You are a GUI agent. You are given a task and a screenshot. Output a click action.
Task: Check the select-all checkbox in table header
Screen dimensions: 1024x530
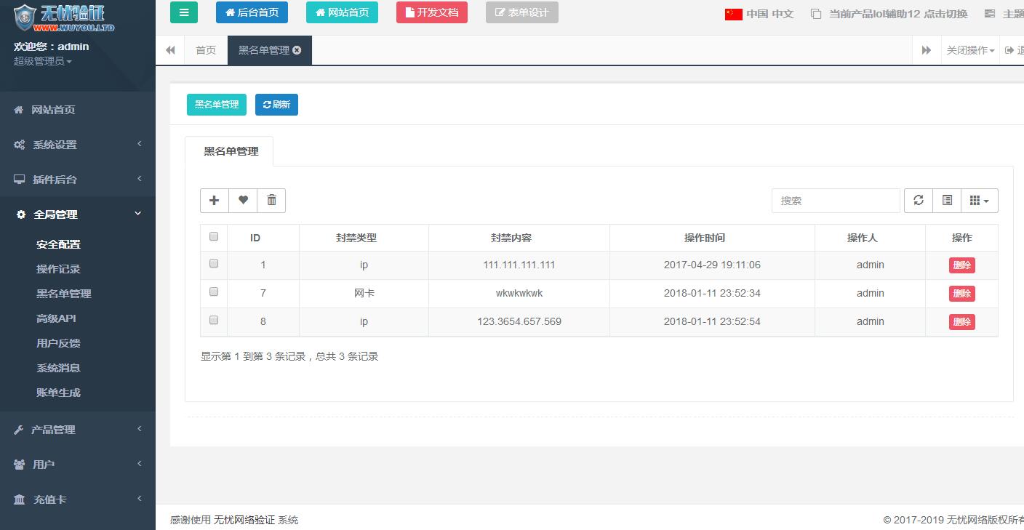pyautogui.click(x=214, y=236)
